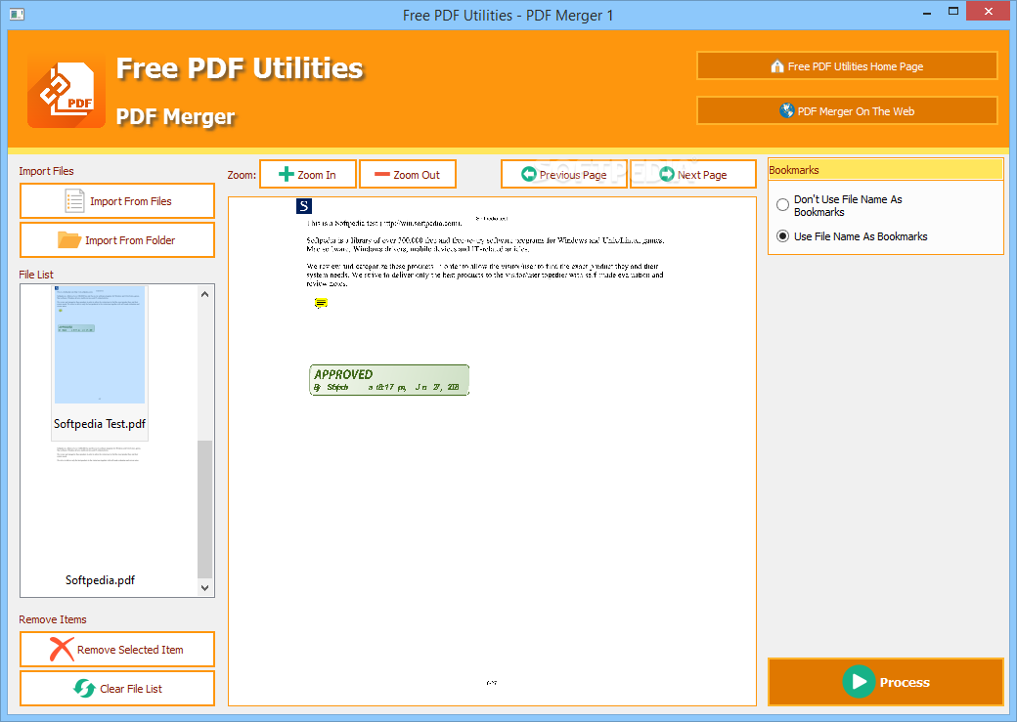This screenshot has height=722, width=1017.
Task: Click file list scroll down arrow
Action: tap(205, 588)
